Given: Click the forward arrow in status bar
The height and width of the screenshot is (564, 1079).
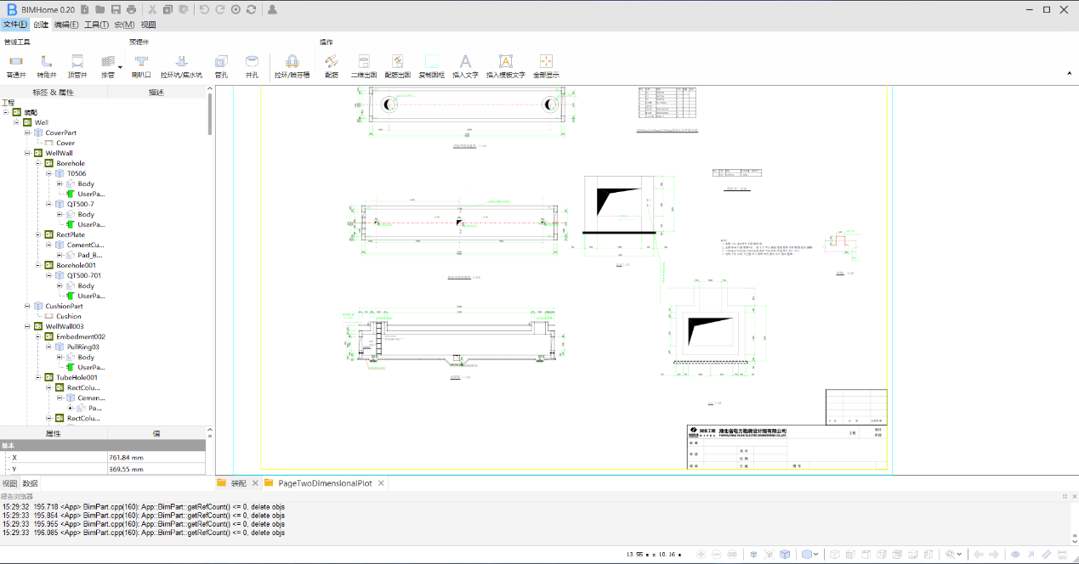Looking at the screenshot, I should tap(994, 554).
